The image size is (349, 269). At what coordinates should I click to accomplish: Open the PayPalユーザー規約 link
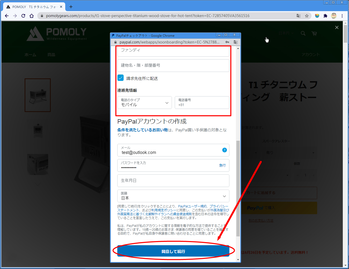pyautogui.click(x=192, y=206)
